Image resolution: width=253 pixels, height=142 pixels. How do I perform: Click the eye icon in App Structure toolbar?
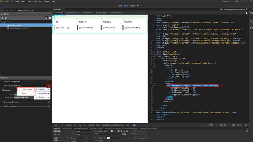[x=46, y=18]
